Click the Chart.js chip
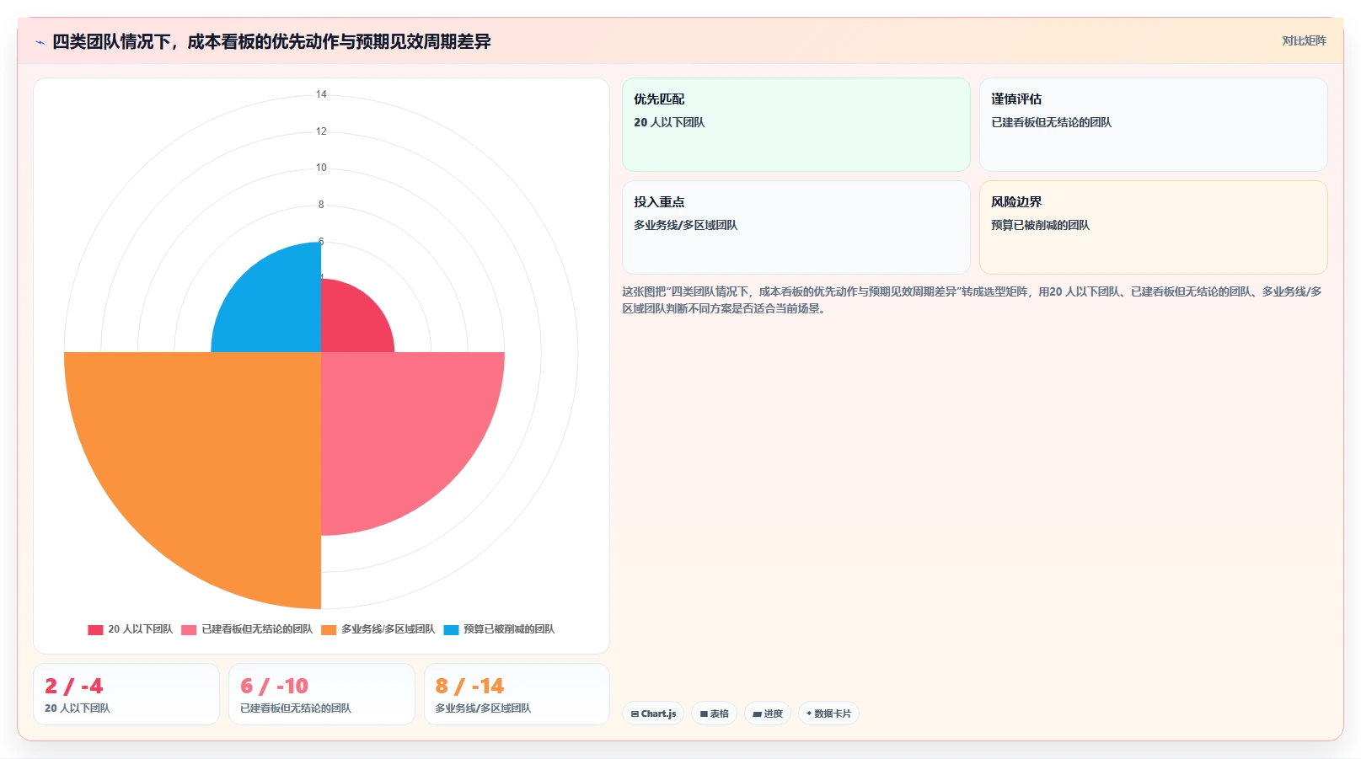This screenshot has width=1361, height=759. coord(653,714)
